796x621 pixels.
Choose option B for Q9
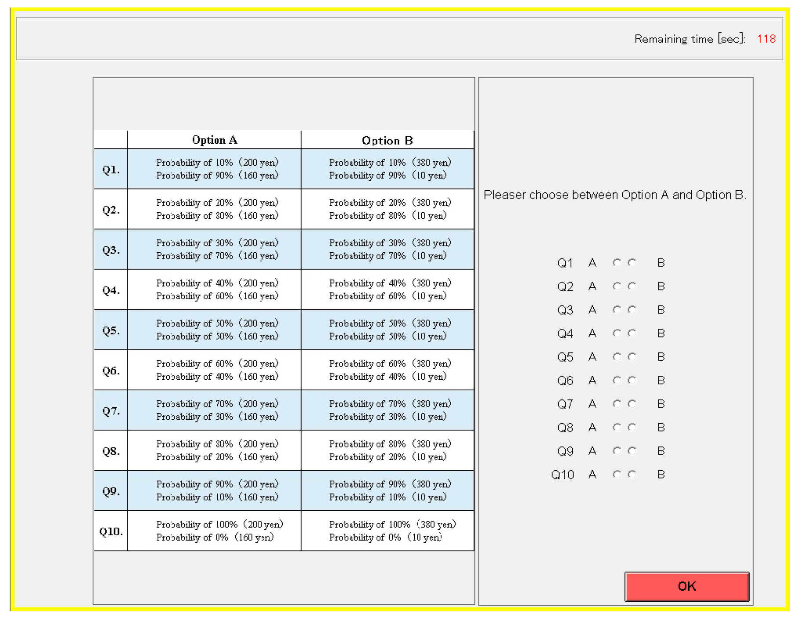click(632, 451)
